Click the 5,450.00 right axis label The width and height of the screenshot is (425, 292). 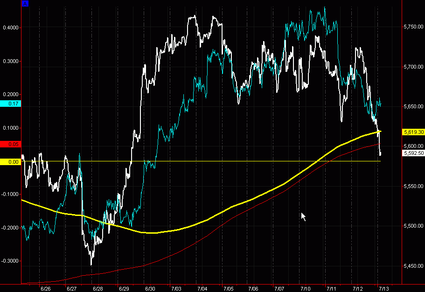point(413,266)
